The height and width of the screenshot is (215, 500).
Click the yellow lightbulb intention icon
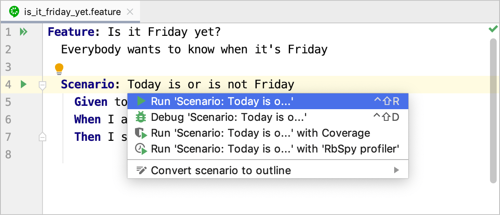tap(59, 68)
